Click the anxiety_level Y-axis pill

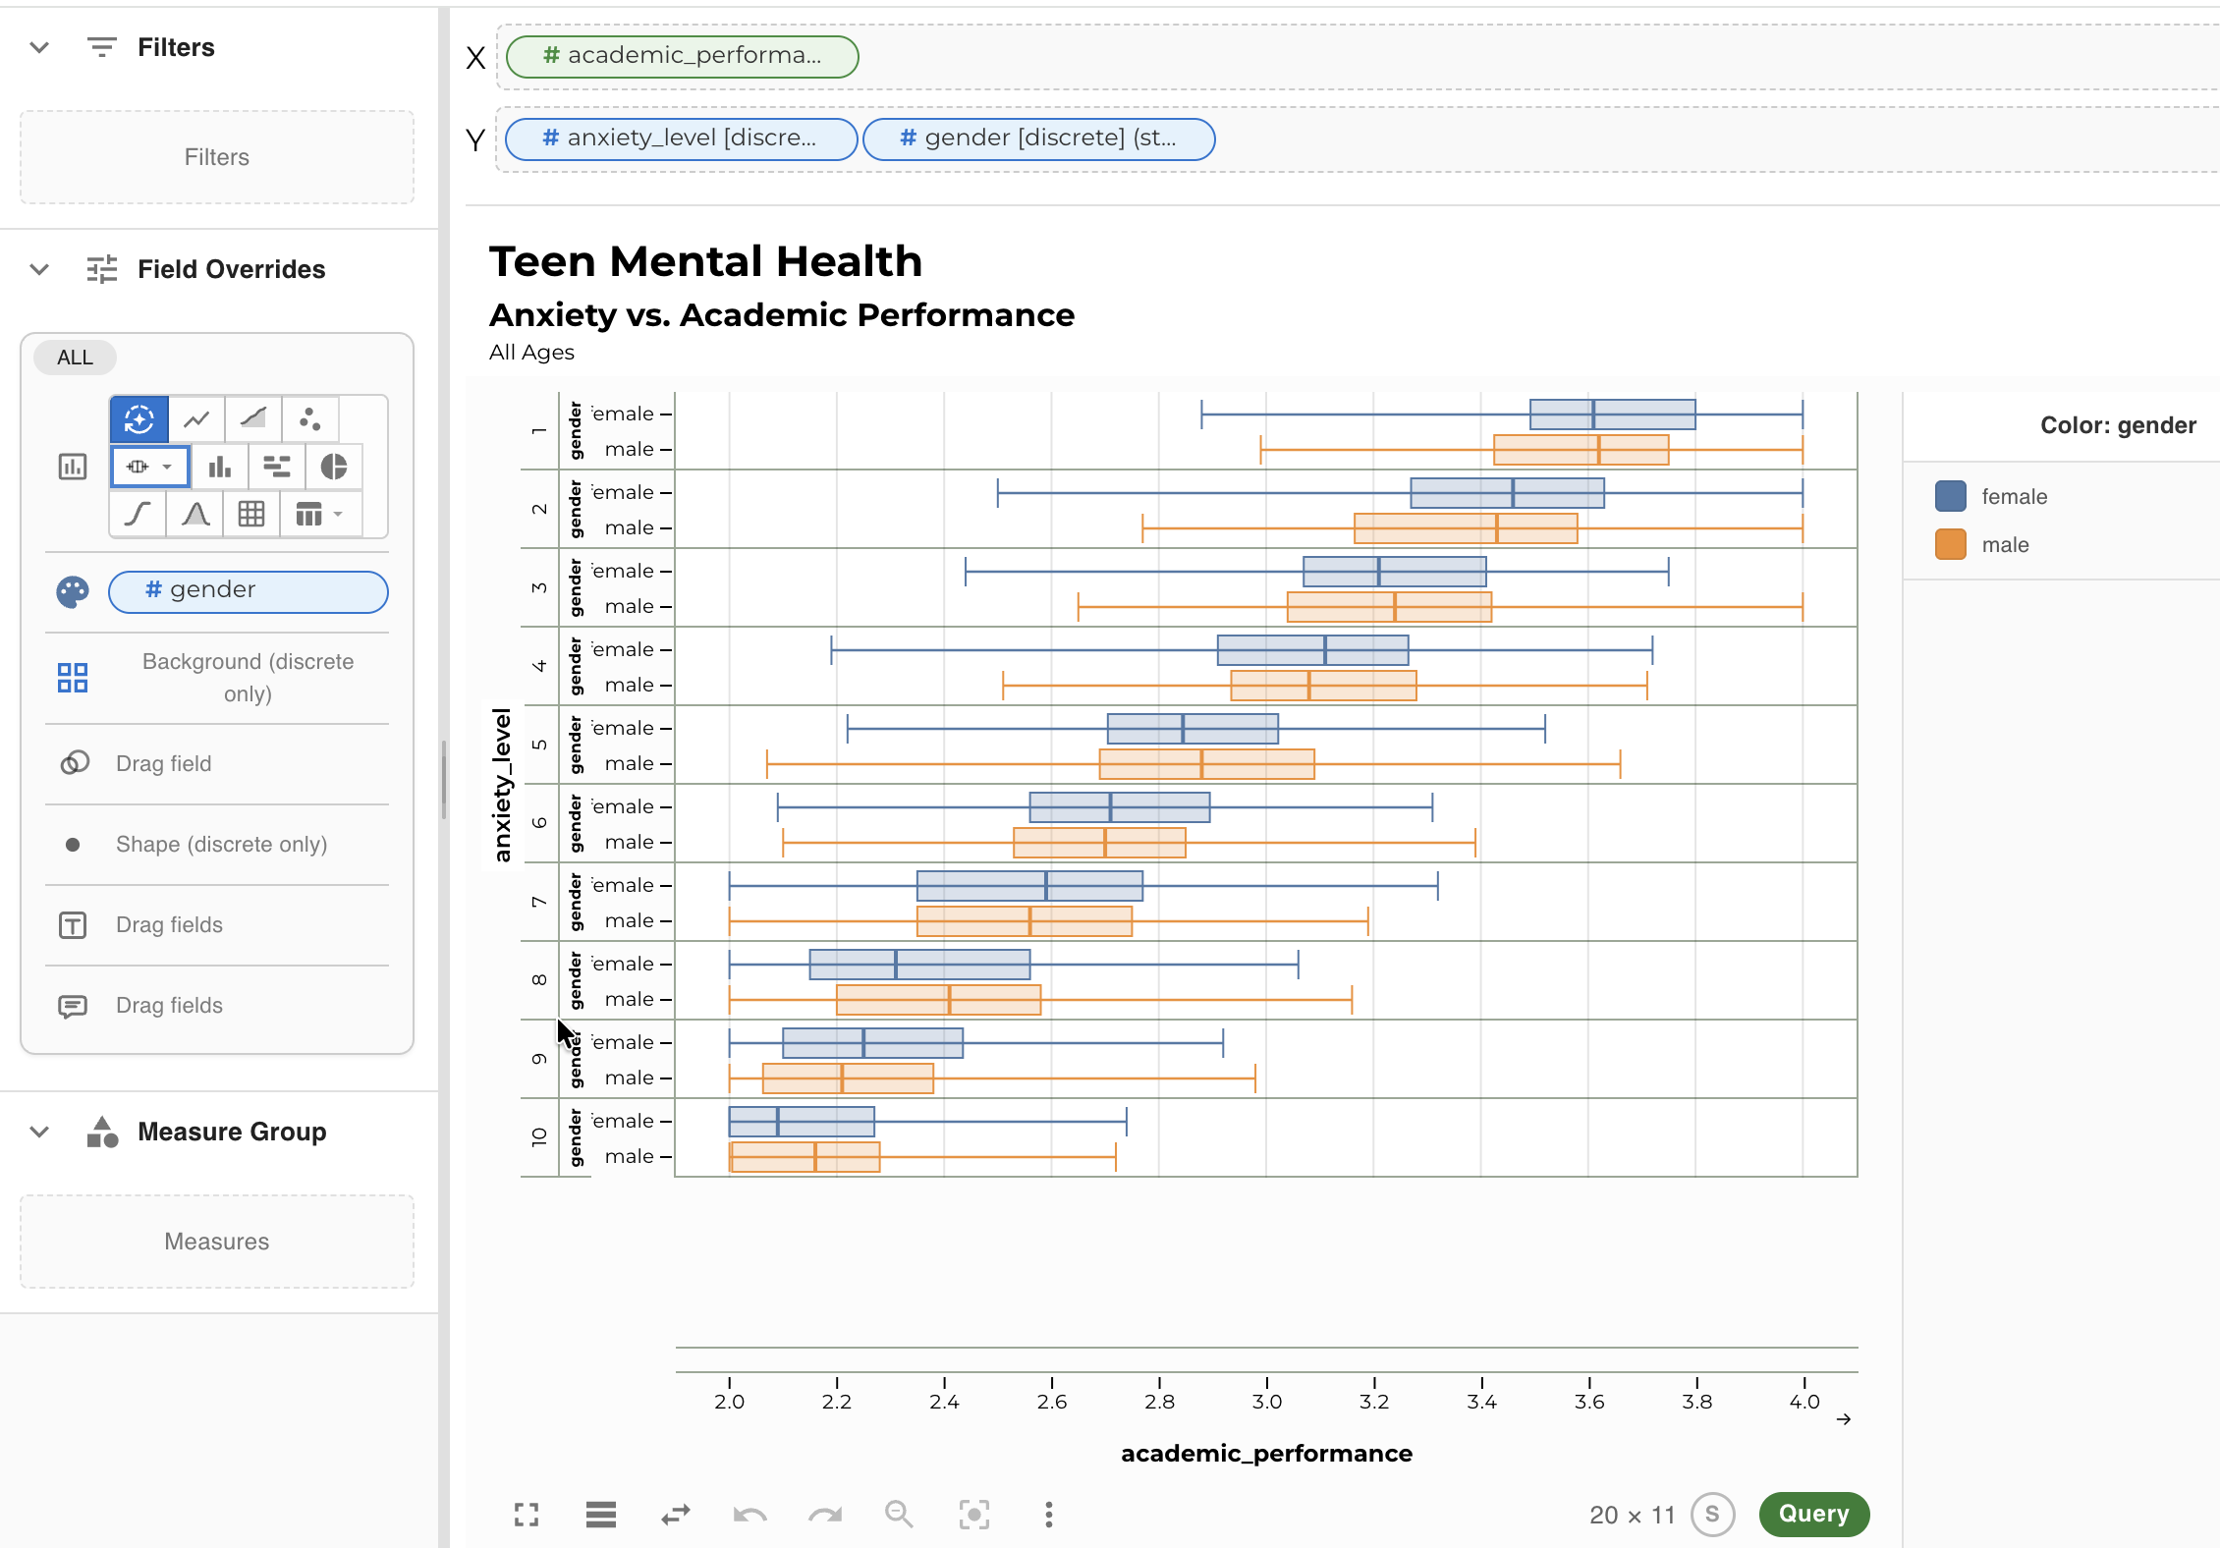point(681,138)
